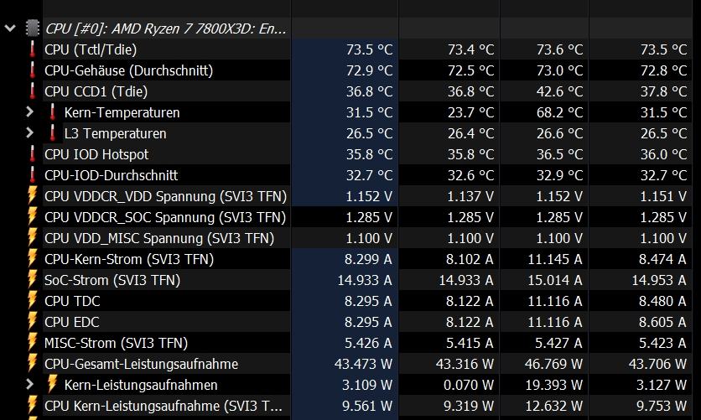This screenshot has width=701, height=420.
Task: Expand the Kern-Leistungsaufnahmen group
Action: 29,385
